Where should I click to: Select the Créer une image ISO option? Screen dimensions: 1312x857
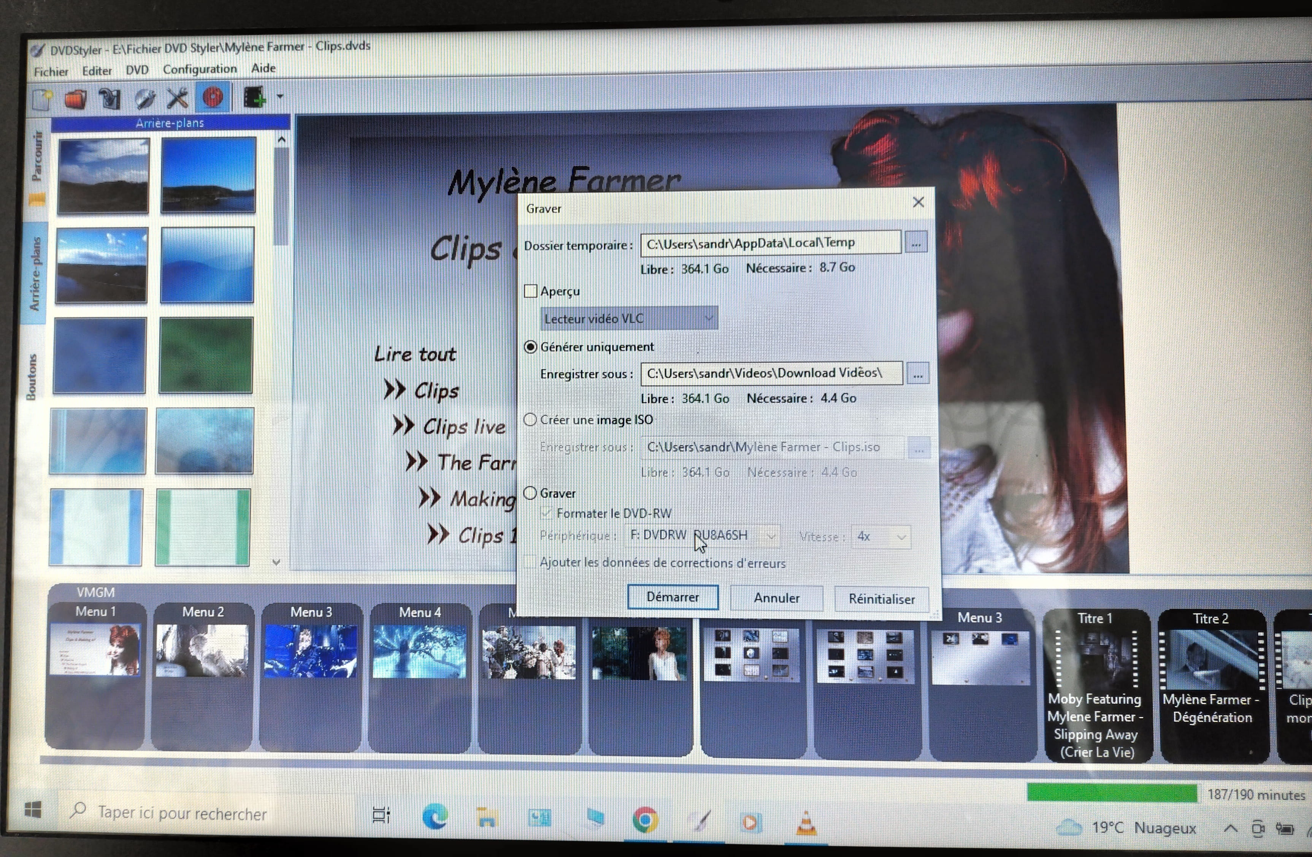tap(530, 420)
